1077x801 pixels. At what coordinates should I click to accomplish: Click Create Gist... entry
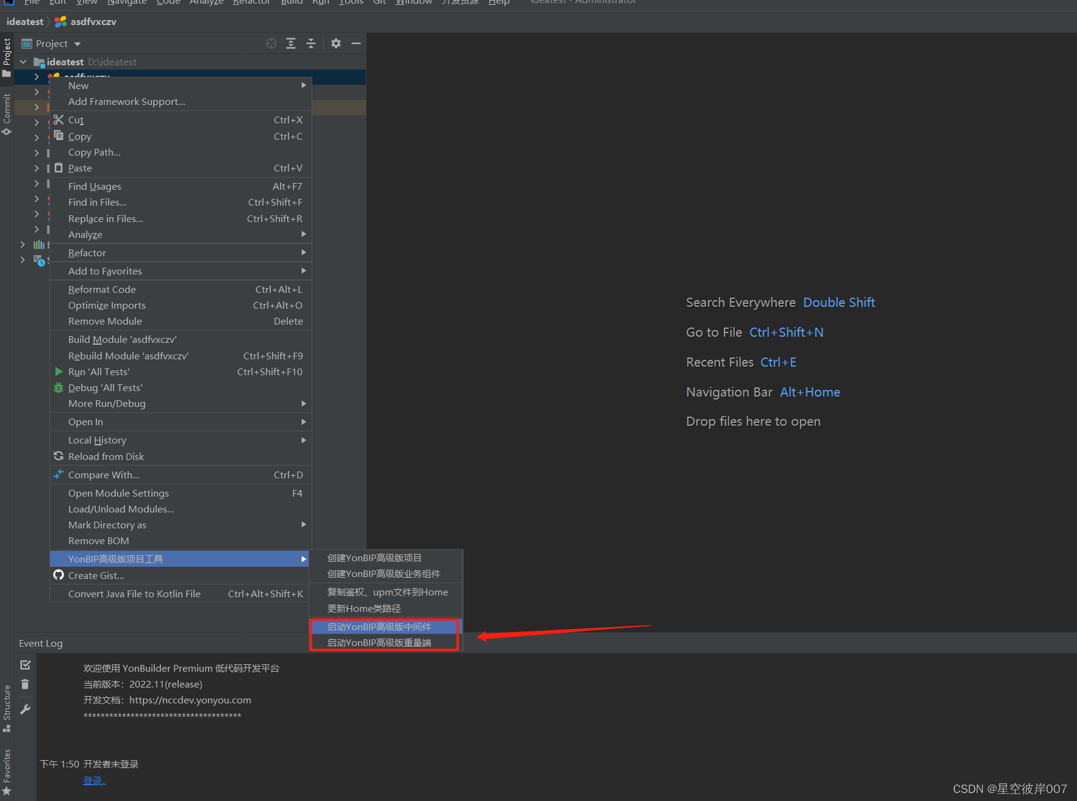pyautogui.click(x=181, y=576)
